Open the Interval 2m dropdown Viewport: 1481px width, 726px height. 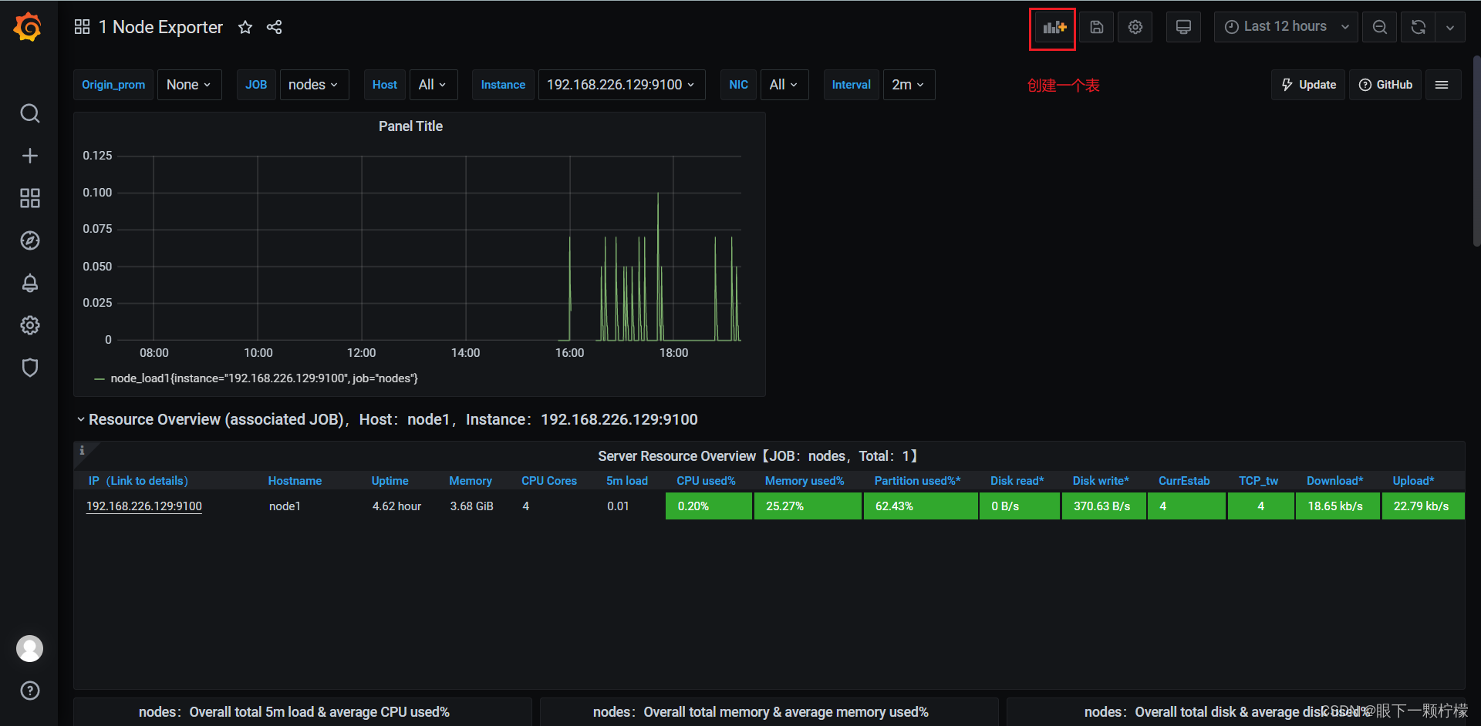[x=909, y=85]
